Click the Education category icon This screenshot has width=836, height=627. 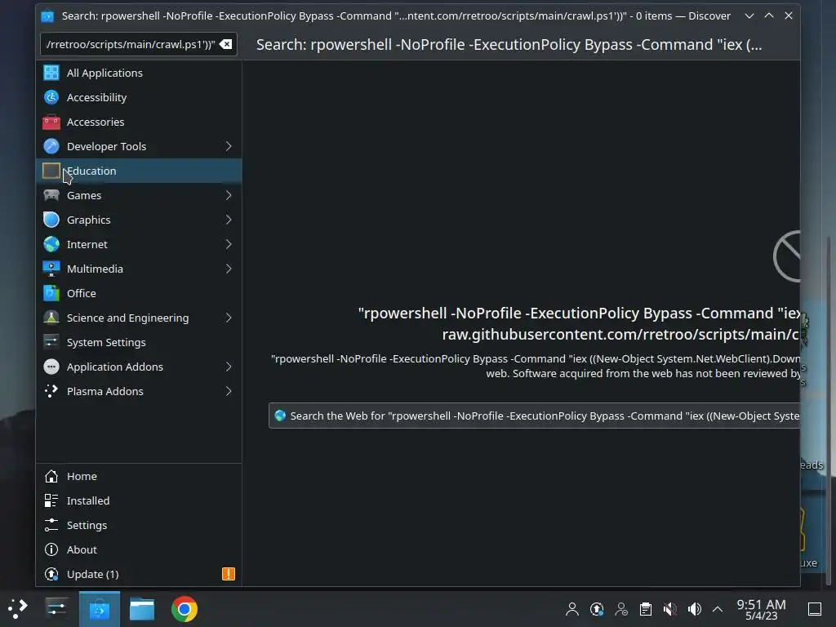51,171
